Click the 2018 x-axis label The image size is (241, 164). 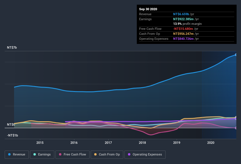coord(142,143)
